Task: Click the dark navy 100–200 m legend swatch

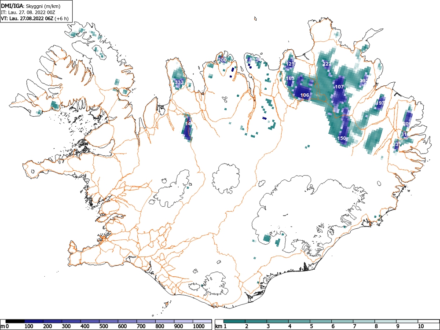Action: (34, 321)
